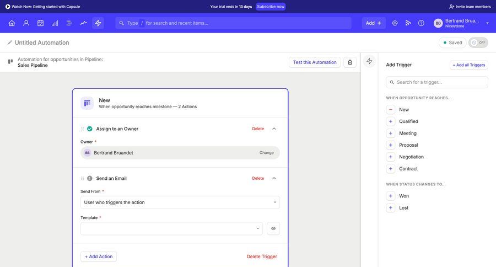
Task: Remove the New milestone trigger
Action: (x=391, y=110)
